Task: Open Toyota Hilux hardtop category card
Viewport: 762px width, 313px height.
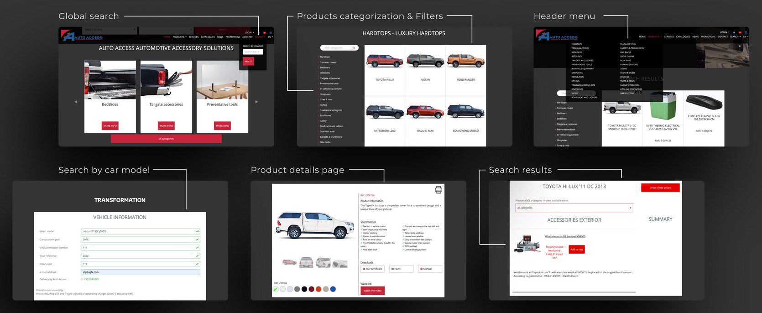Action: (385, 70)
